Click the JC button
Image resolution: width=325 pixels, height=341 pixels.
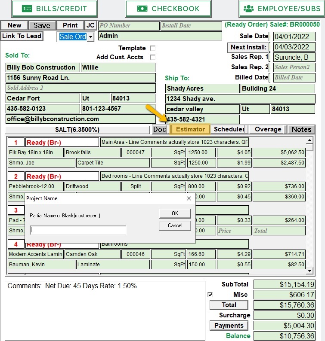click(x=90, y=25)
